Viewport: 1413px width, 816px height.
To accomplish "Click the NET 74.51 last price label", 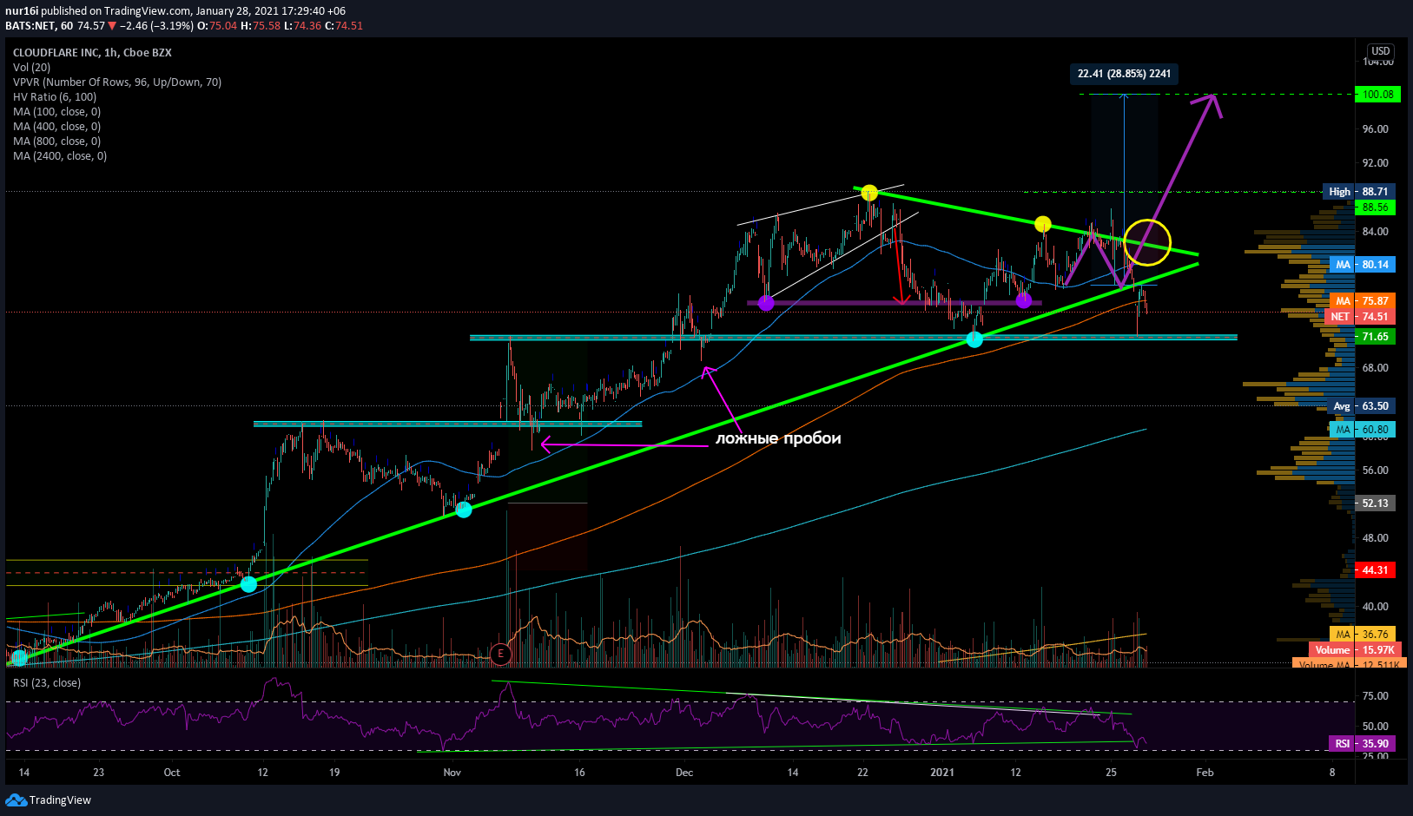I will point(1358,316).
